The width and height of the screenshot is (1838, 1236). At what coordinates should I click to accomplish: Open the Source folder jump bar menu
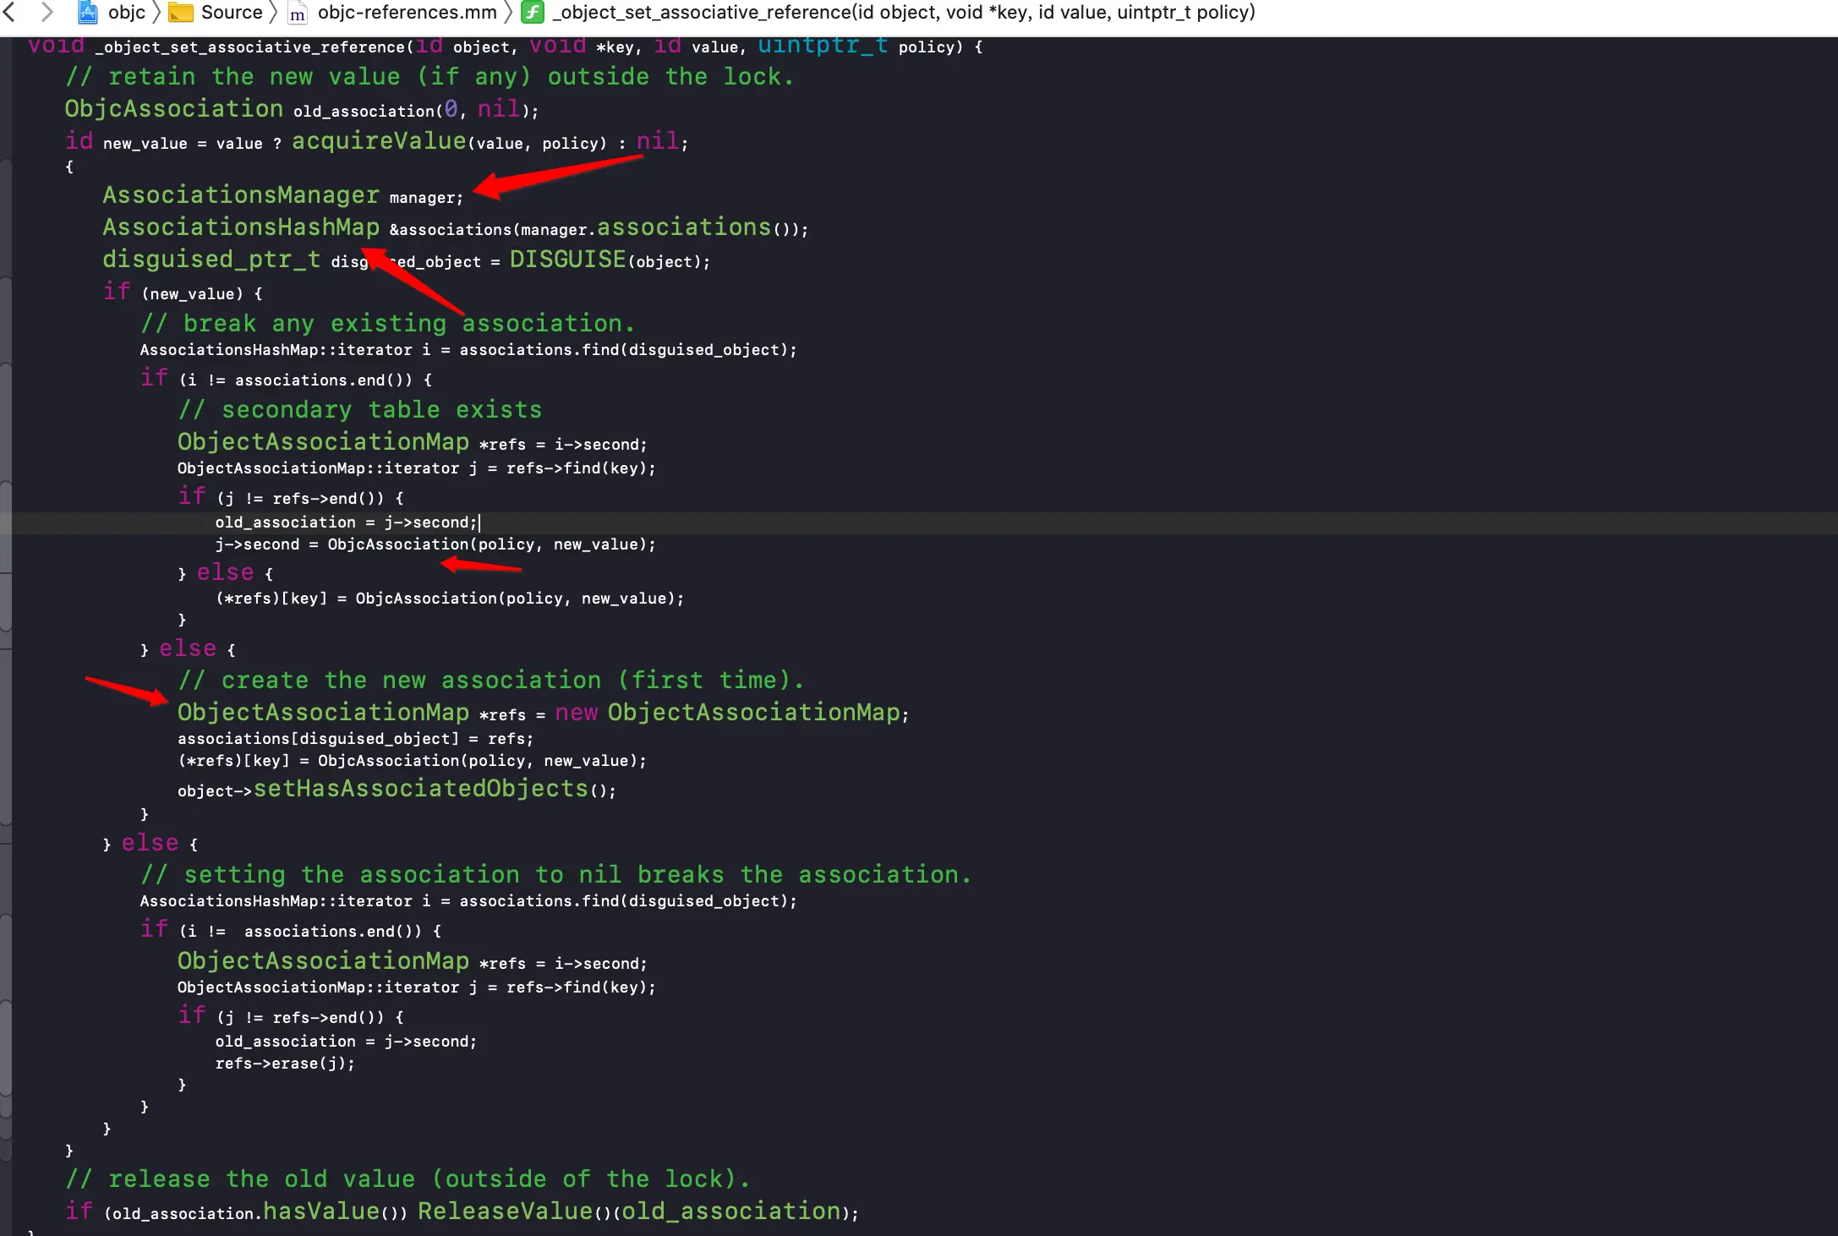[x=232, y=12]
